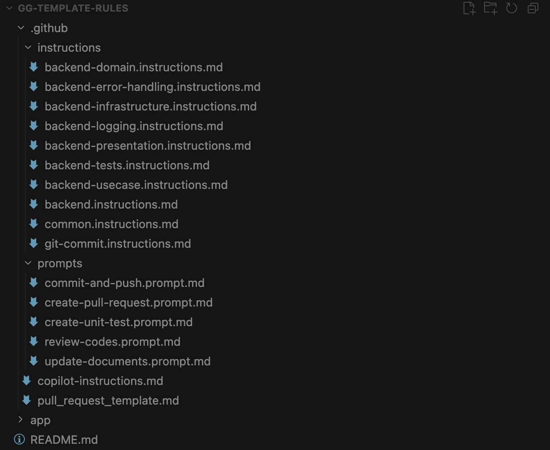Image resolution: width=550 pixels, height=450 pixels.
Task: Collapse the GG-TEMPLATE-RULES root section
Action: [x=9, y=8]
